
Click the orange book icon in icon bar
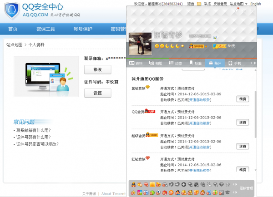(152, 184)
